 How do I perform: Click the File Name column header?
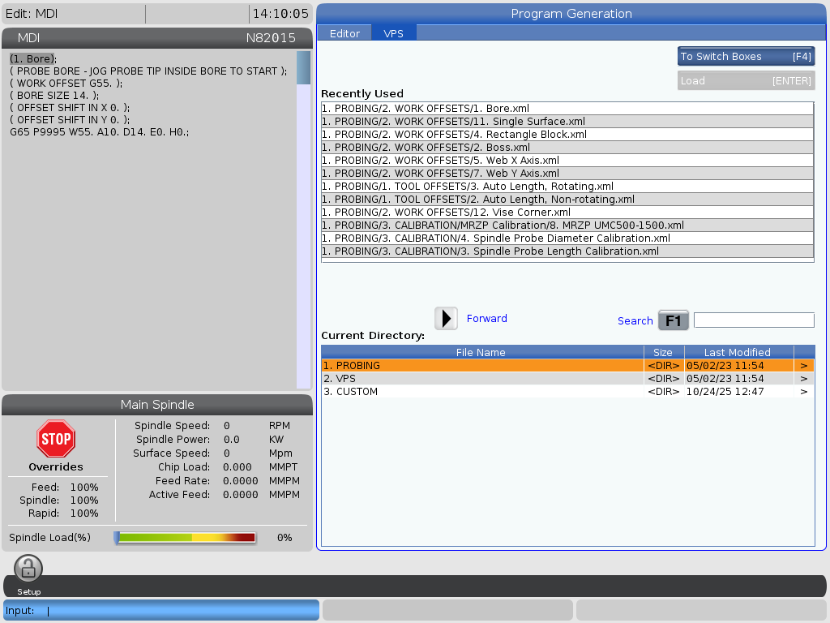click(482, 352)
